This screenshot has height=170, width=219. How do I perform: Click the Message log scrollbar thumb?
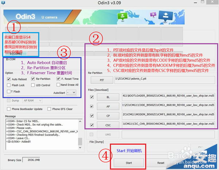tap(80, 141)
